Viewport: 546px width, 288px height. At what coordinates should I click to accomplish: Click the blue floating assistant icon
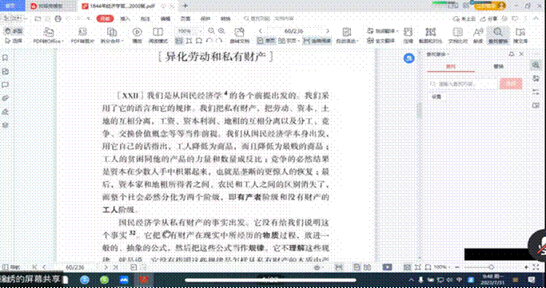pos(409,58)
